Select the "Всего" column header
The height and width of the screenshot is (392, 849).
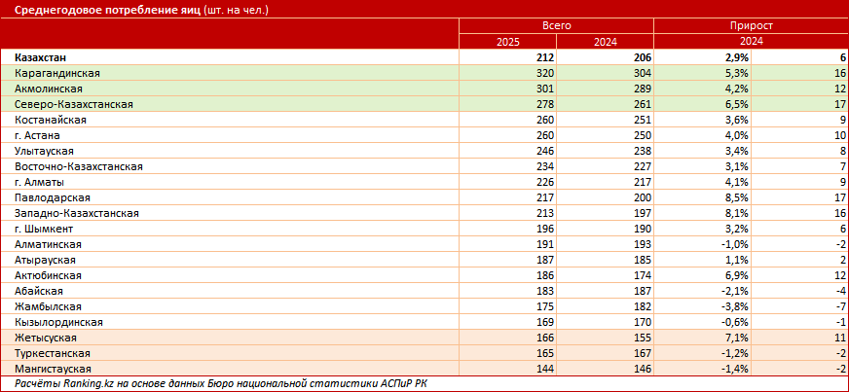point(557,26)
